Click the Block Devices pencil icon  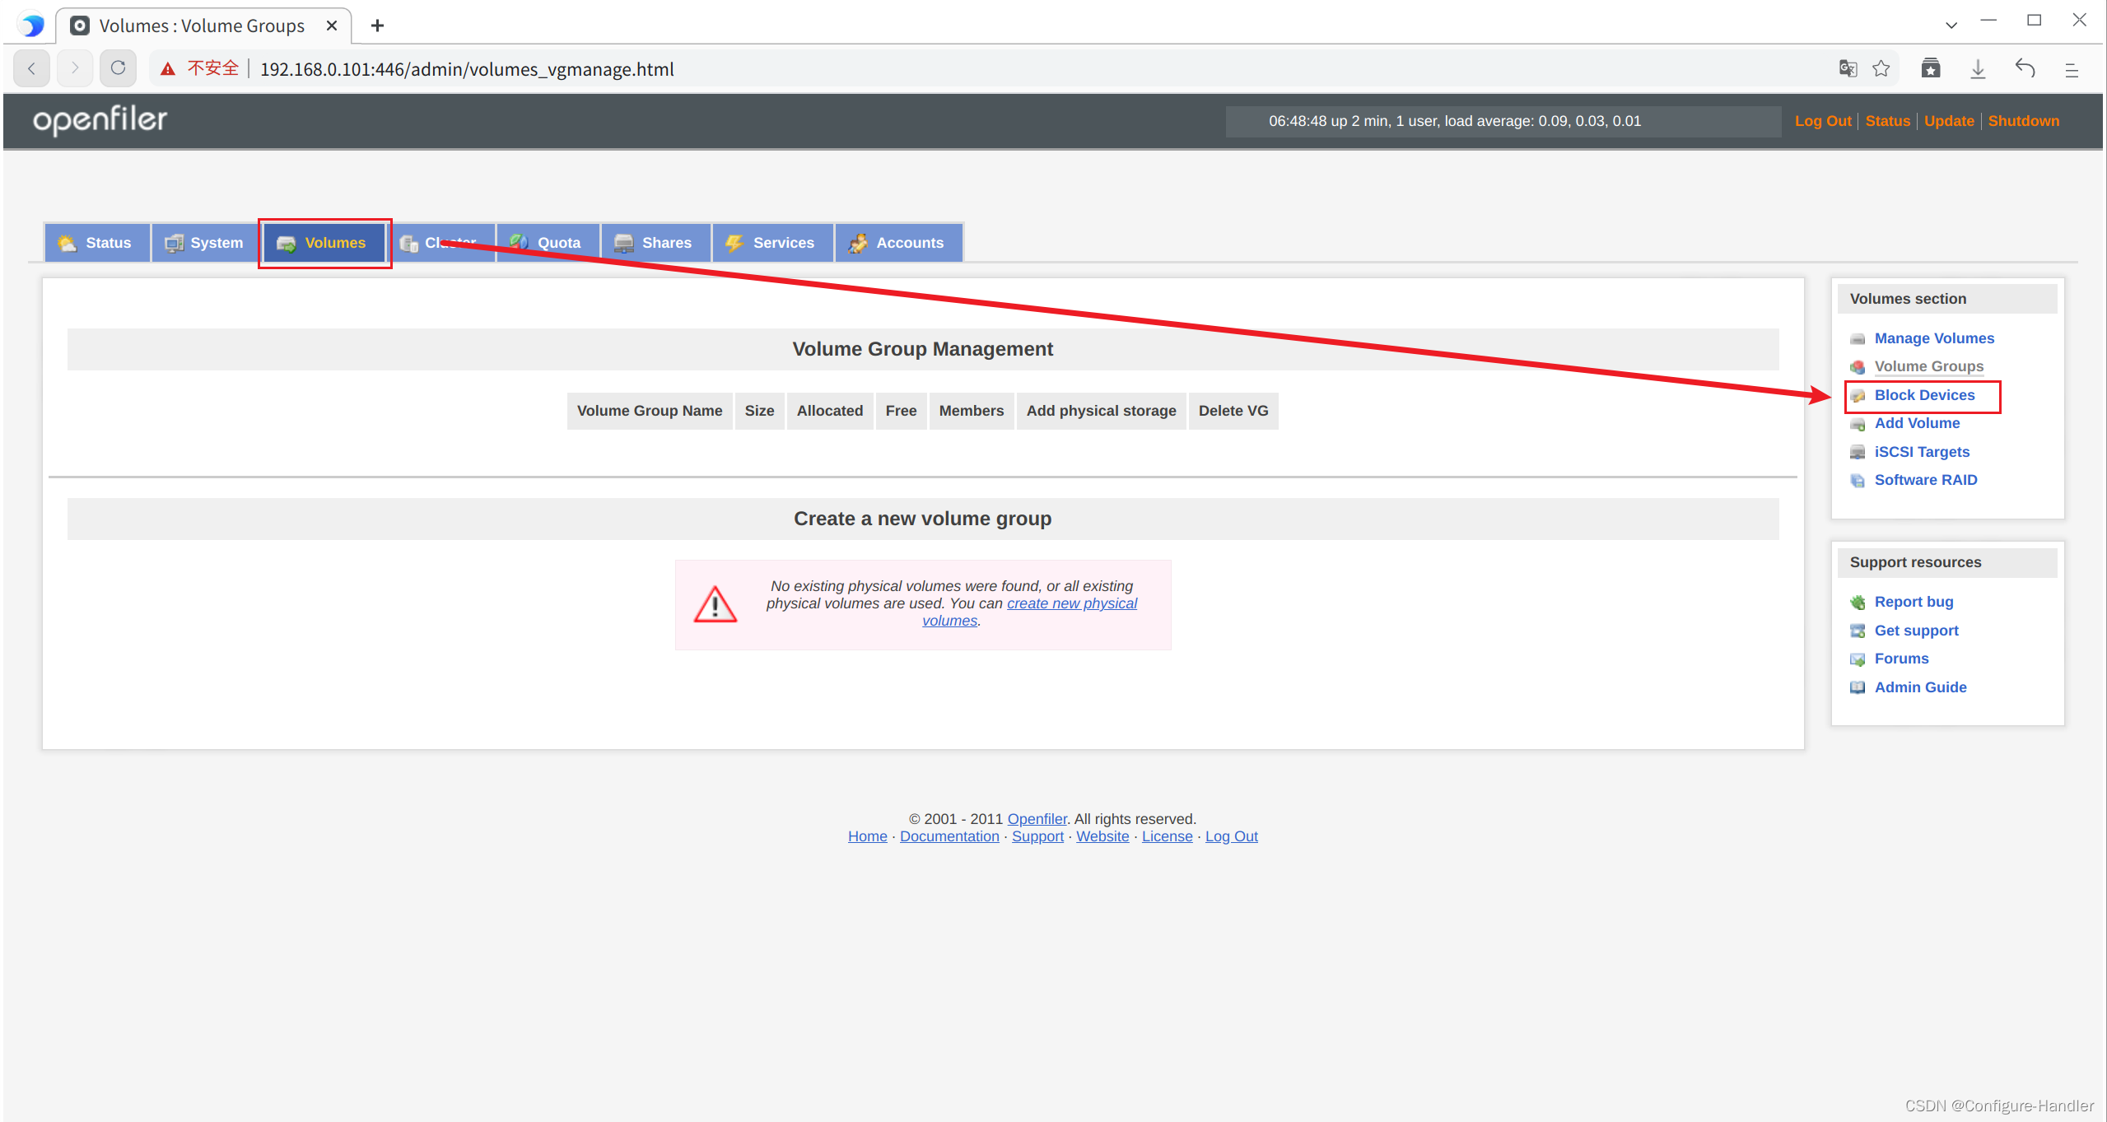pos(1858,395)
